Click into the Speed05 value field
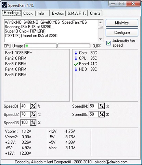 coord(94,114)
